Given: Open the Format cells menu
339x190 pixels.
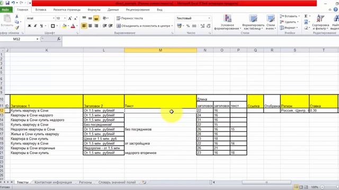Looking at the screenshot, I should click(289, 27).
